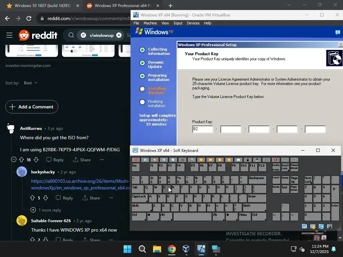This screenshot has width=343, height=257.
Task: Downvote AntiKurrwa's comment
Action: tap(36, 160)
